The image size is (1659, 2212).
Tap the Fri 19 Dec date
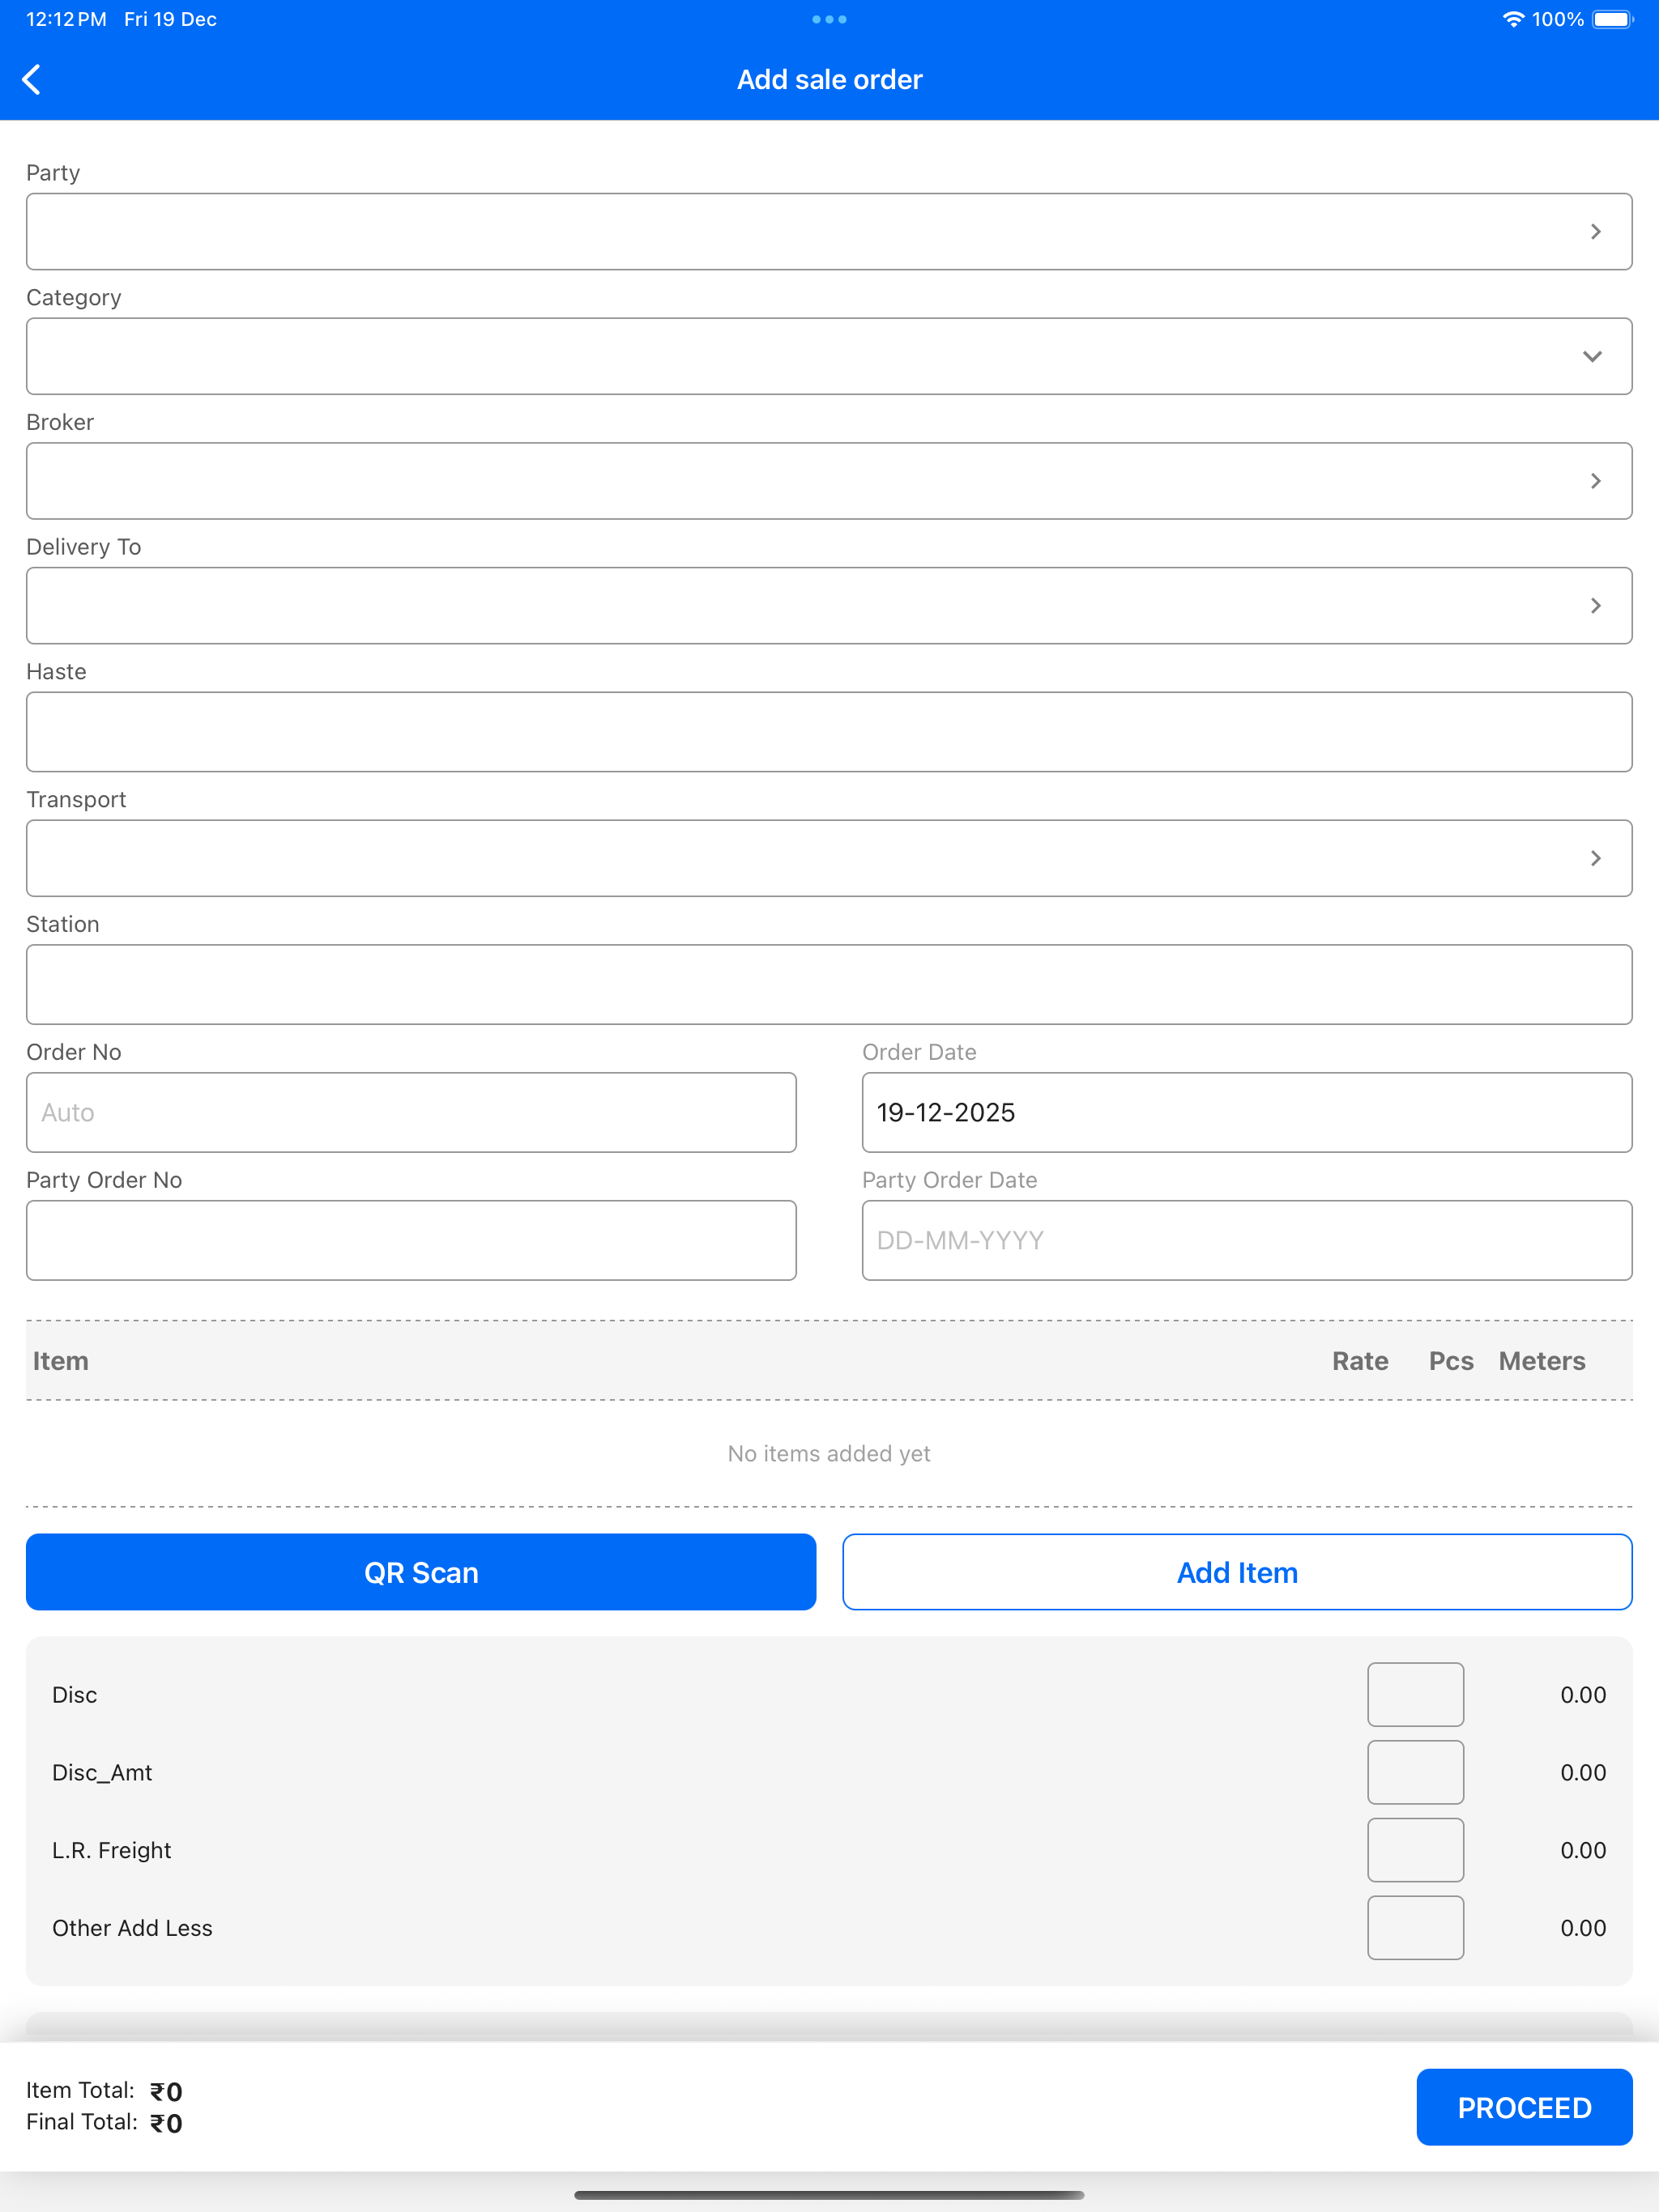[170, 19]
